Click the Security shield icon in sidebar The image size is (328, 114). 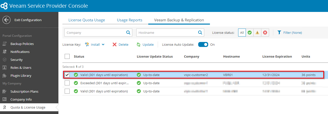4,60
